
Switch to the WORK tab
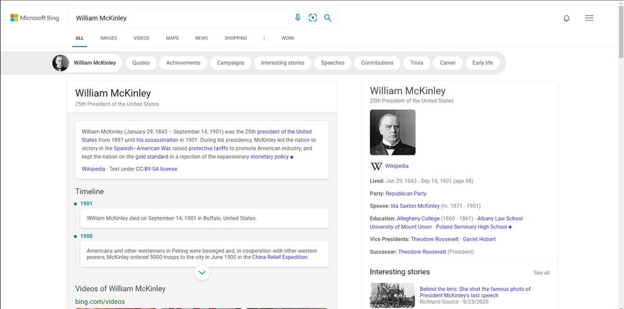[288, 38]
